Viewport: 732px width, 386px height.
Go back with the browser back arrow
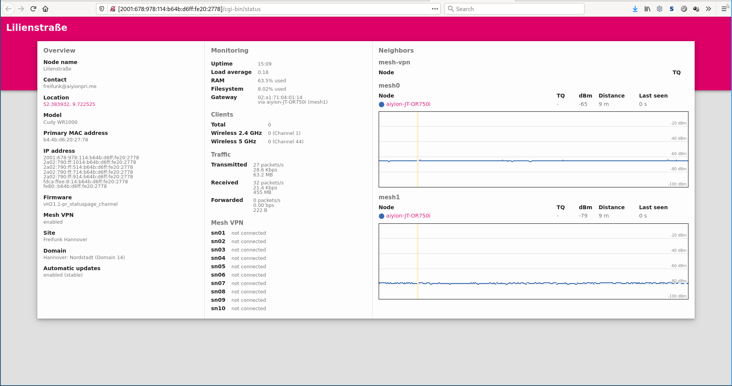(x=8, y=9)
